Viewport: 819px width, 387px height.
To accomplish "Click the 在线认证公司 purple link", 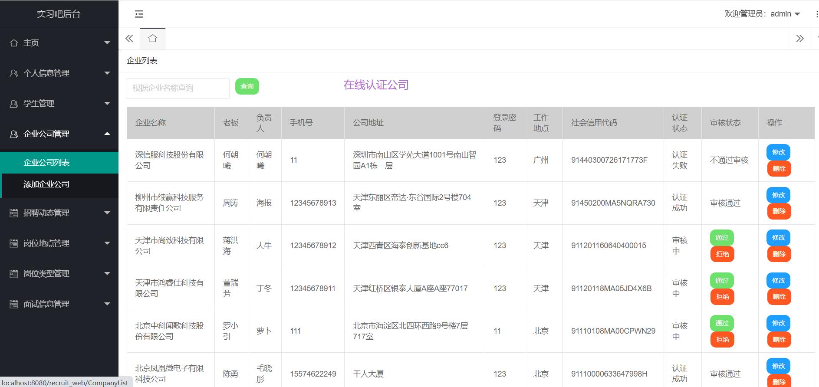I will [x=376, y=85].
